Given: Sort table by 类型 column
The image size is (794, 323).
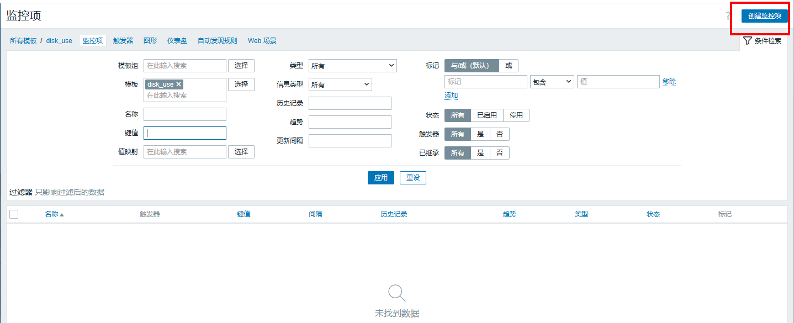Looking at the screenshot, I should tap(581, 214).
